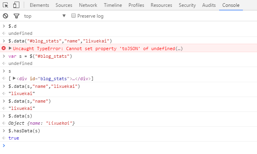Open the Network tab
Screen dimensions: 257x154
coord(88,5)
